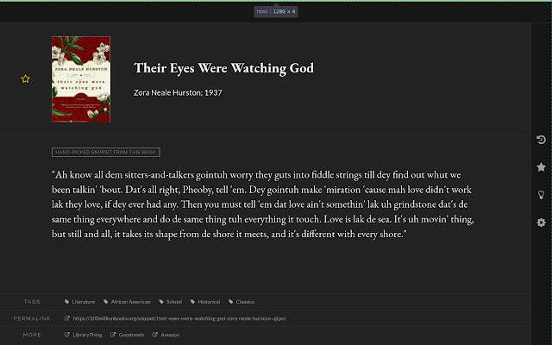Viewport: 552px width, 345px height.
Task: Click the external-link icon before Goodreads
Action: [113, 334]
